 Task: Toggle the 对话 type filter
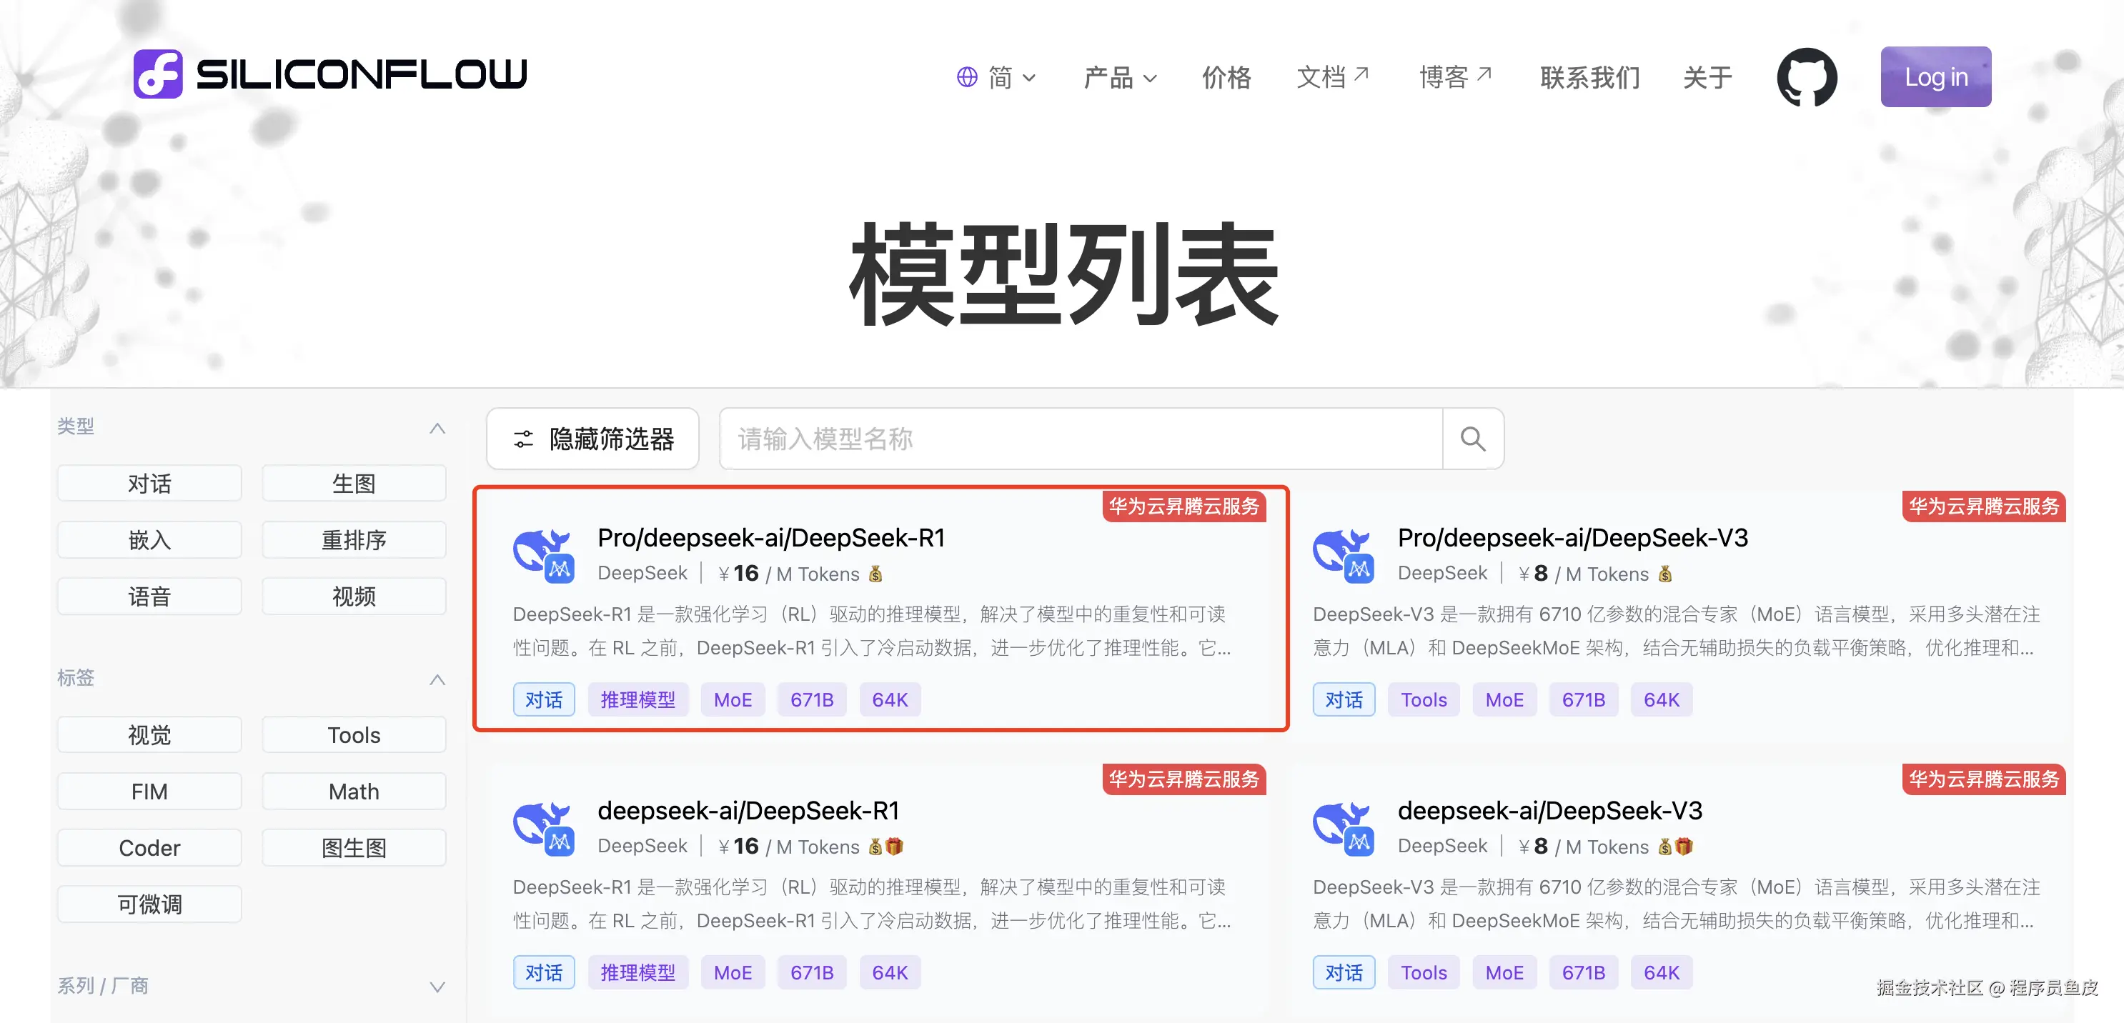pos(149,483)
